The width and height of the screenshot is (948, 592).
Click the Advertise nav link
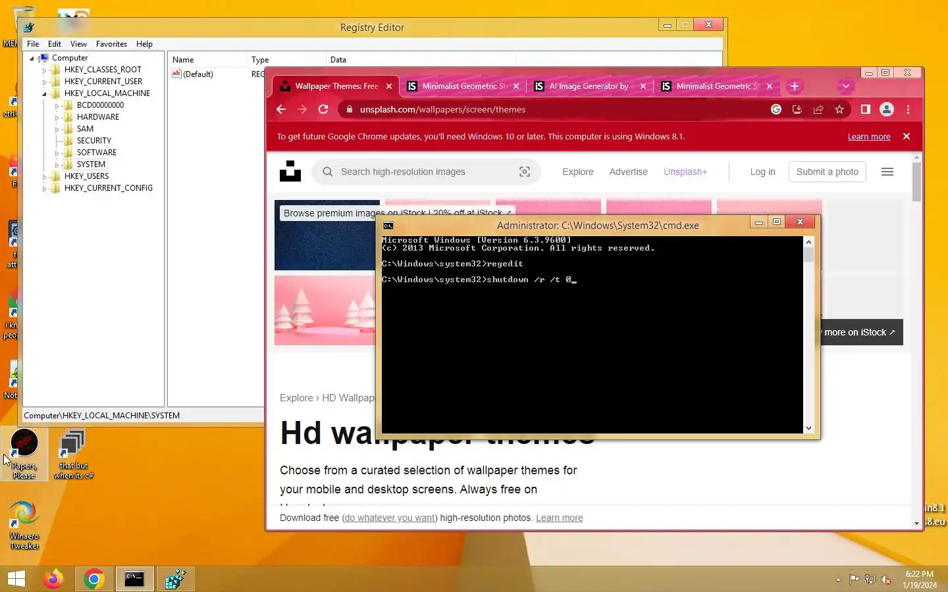[629, 172]
